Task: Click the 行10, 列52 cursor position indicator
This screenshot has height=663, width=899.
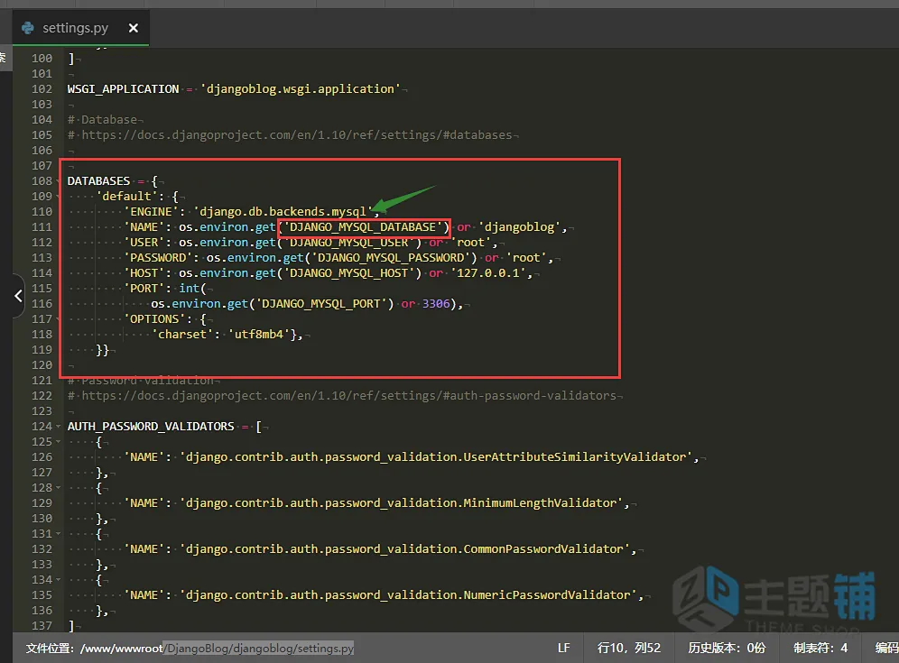Action: pyautogui.click(x=629, y=648)
